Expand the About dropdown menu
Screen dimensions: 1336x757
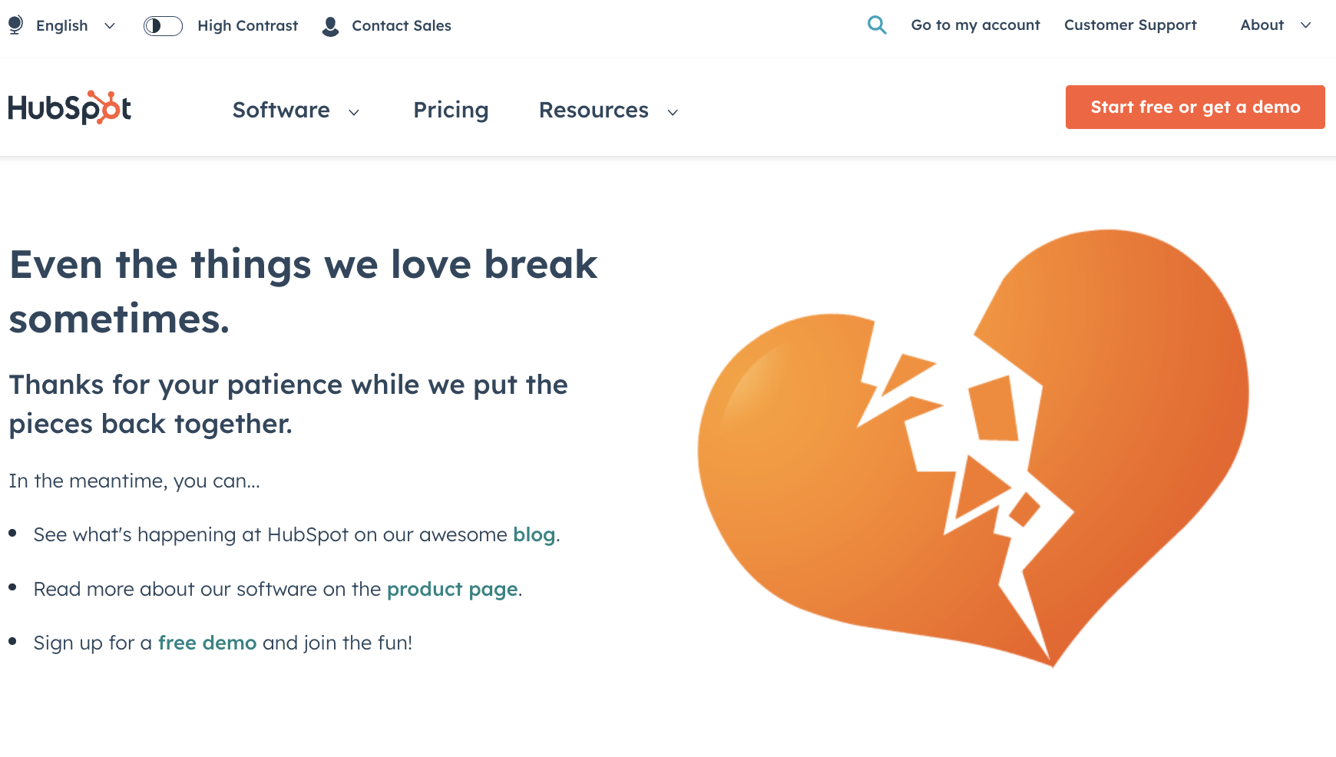pyautogui.click(x=1305, y=25)
